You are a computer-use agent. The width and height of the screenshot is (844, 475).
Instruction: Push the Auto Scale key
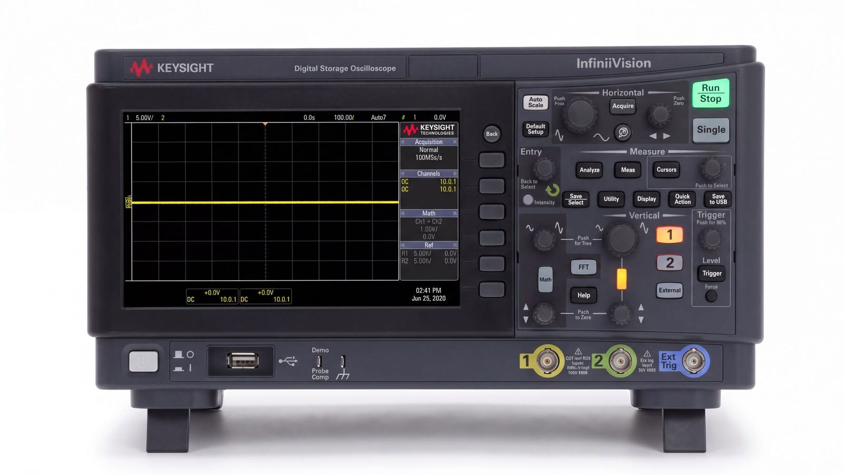coord(535,102)
